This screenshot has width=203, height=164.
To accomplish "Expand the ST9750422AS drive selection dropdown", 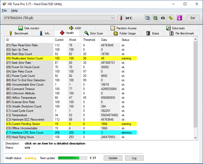I will [113, 18].
